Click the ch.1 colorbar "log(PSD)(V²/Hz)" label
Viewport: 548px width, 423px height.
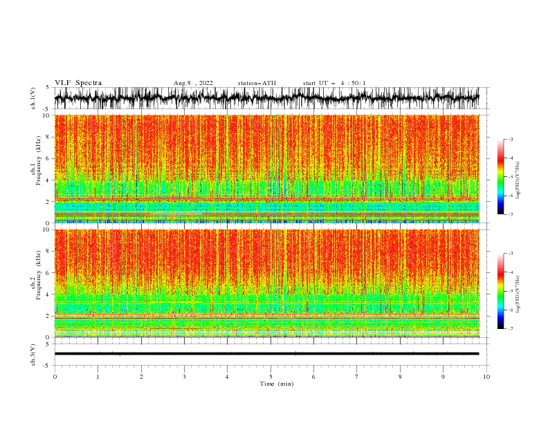[518, 180]
